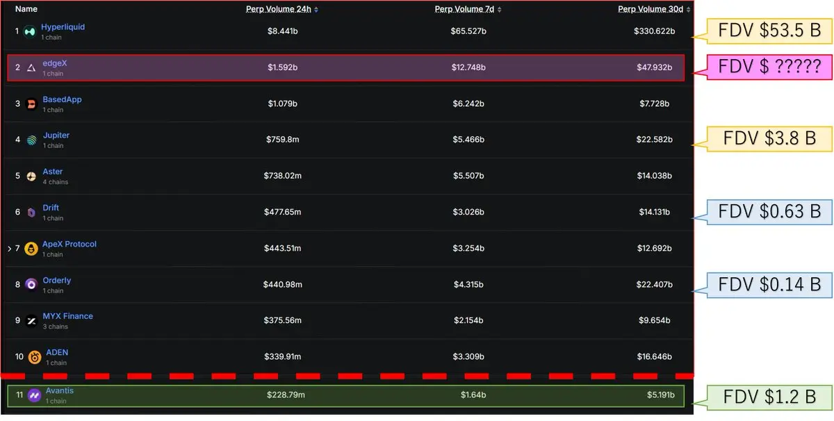The image size is (834, 421).
Task: Sort by Perp Volume 7d column
Action: click(468, 9)
